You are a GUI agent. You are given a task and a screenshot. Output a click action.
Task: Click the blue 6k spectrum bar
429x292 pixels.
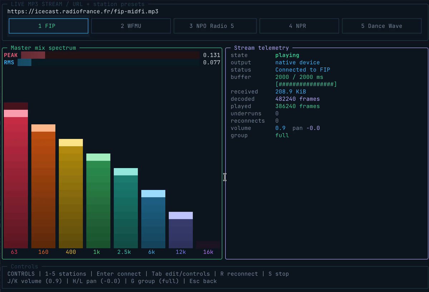point(153,219)
